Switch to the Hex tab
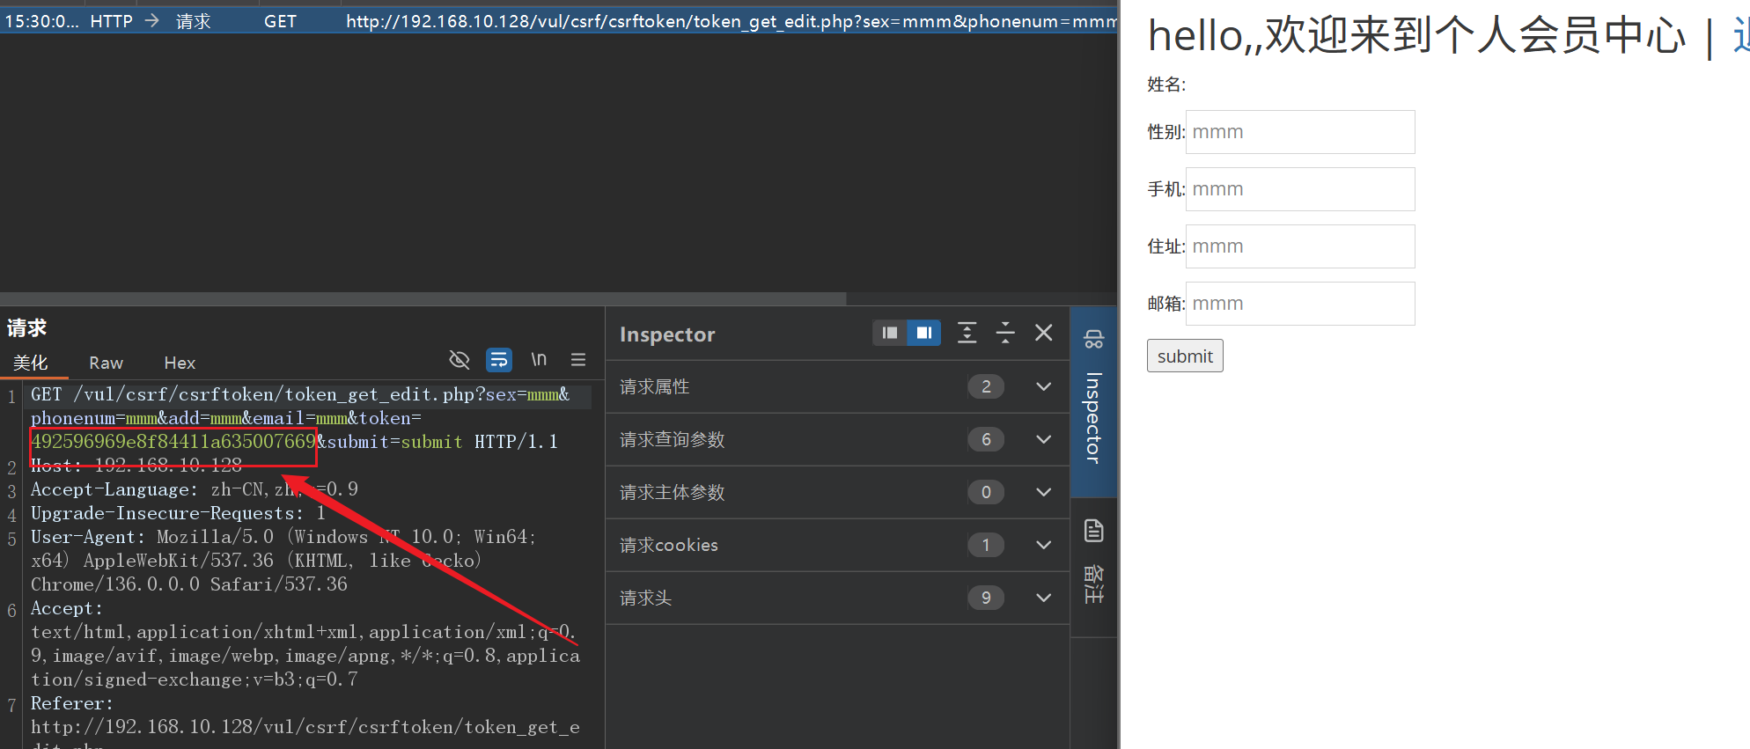 pyautogui.click(x=180, y=363)
